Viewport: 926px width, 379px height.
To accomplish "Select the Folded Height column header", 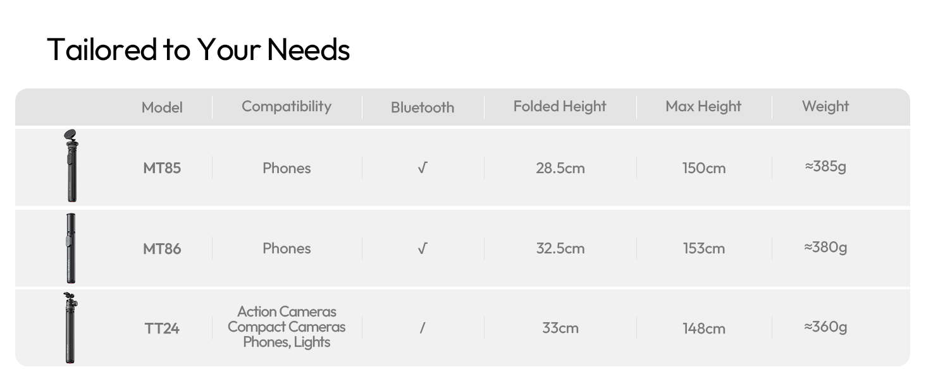I will tap(560, 106).
